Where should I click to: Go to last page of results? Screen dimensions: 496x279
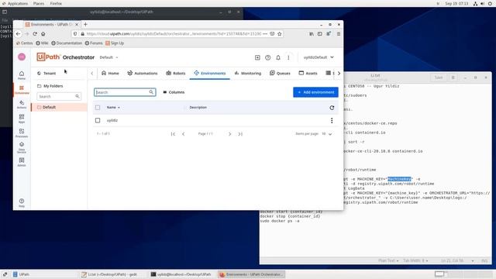pos(240,134)
